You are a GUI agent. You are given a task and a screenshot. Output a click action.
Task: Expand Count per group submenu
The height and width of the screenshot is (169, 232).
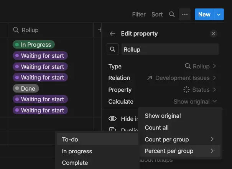[179, 140]
